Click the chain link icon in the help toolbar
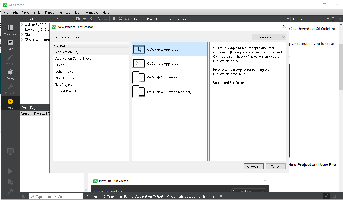The height and width of the screenshot is (200, 343). tap(127, 19)
